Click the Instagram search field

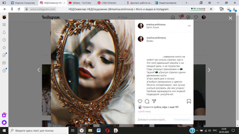pyautogui.click(x=124, y=17)
